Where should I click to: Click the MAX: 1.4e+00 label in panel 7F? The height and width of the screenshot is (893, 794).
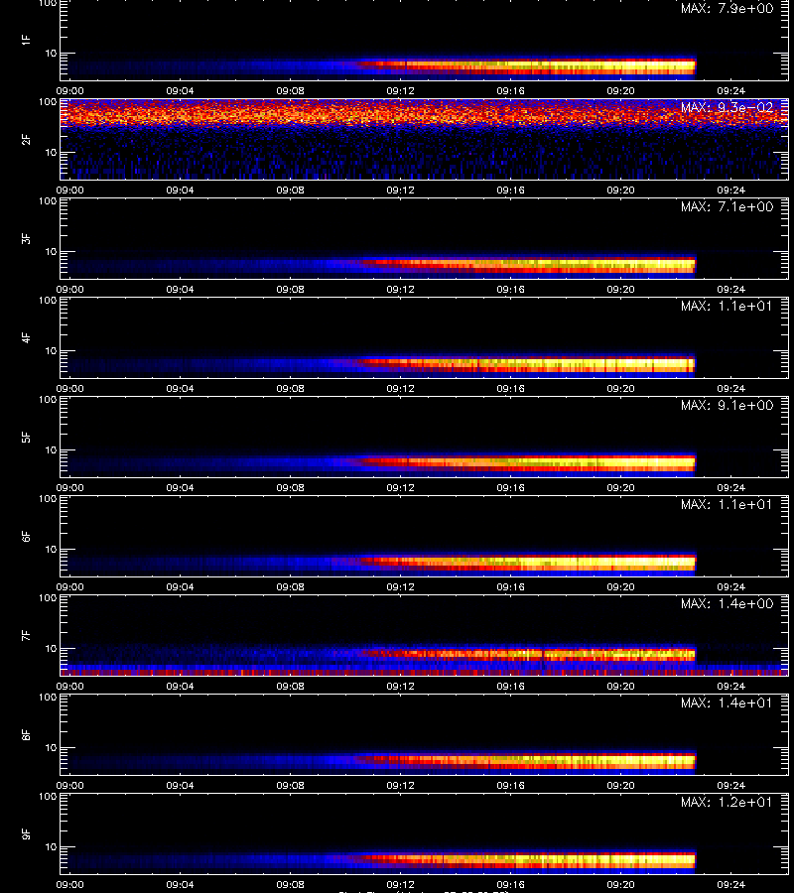coord(727,603)
